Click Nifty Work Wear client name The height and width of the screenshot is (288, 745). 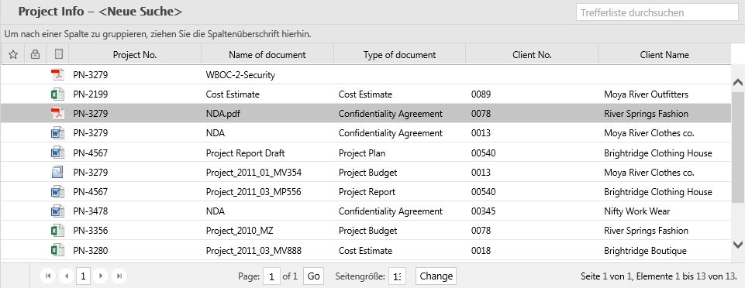point(636,211)
